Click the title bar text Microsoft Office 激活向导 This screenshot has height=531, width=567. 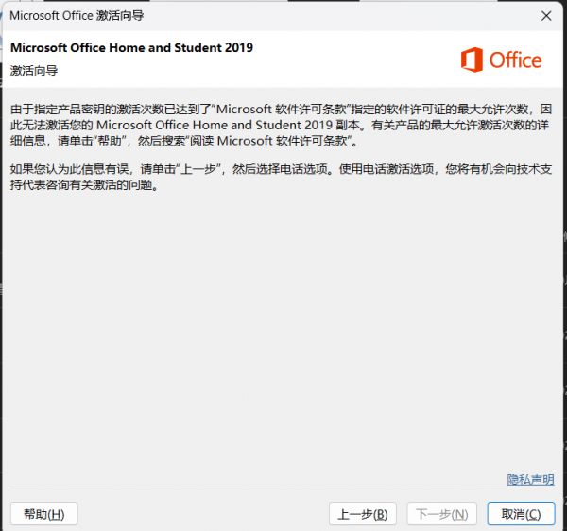click(x=77, y=16)
